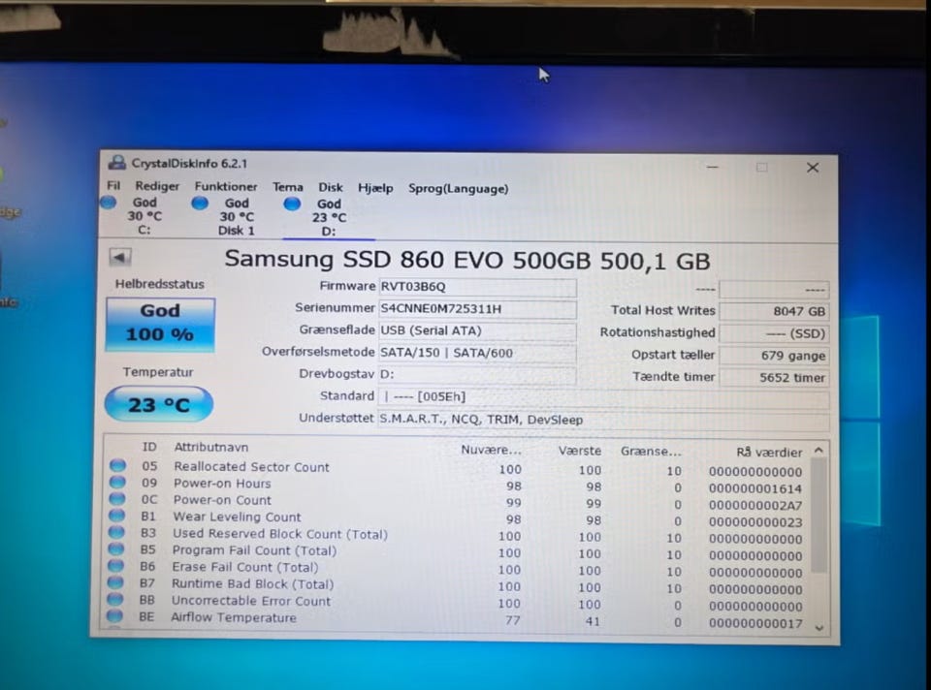Viewport: 931px width, 690px height.
Task: Select the C: drive tab
Action: pos(144,216)
